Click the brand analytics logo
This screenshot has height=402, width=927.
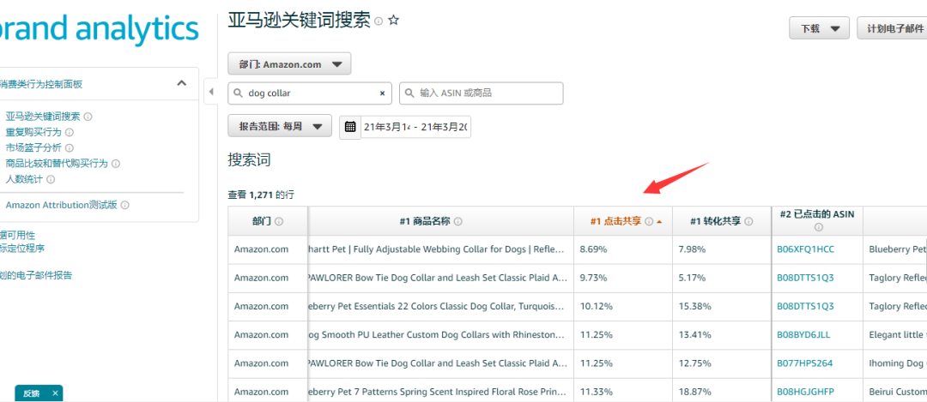[x=100, y=28]
